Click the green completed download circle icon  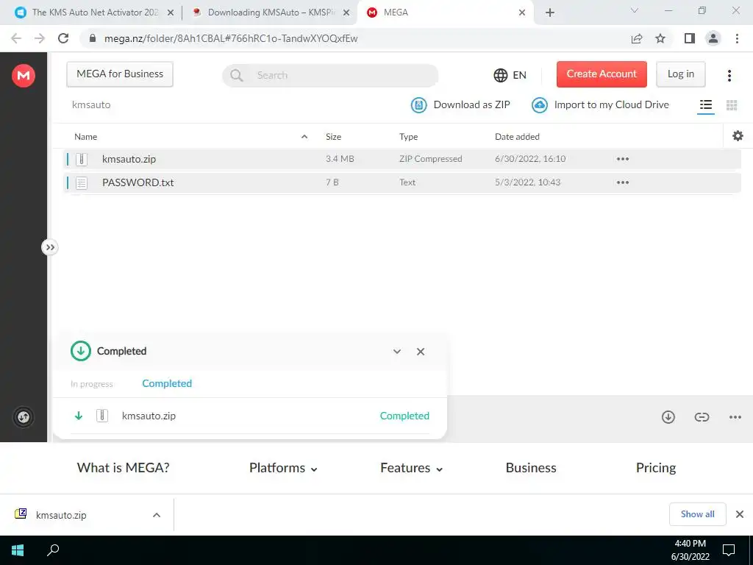81,351
